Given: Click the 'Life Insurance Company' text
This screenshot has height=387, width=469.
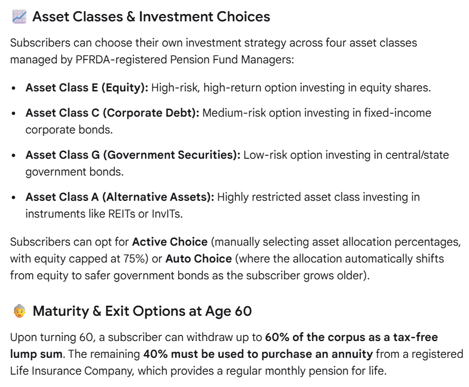Looking at the screenshot, I should point(72,371).
